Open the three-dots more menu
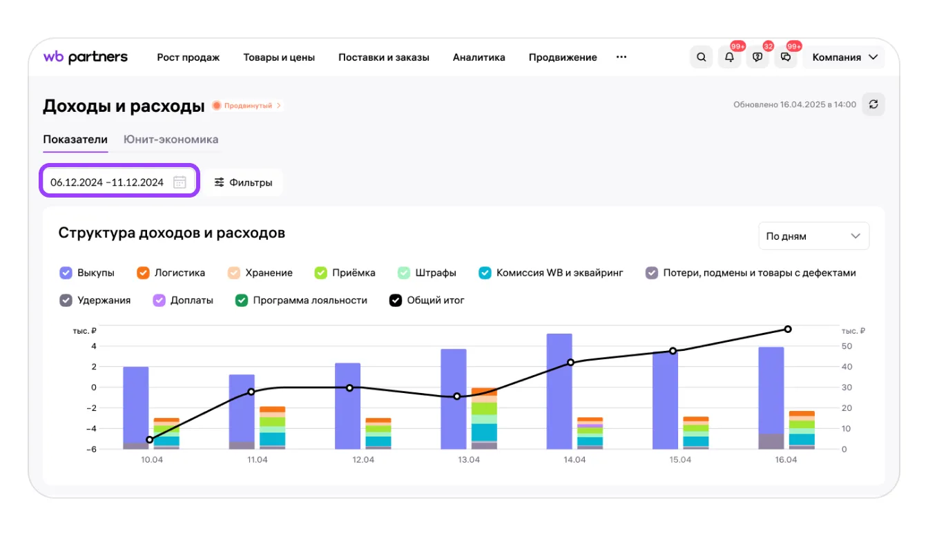Image resolution: width=928 pixels, height=536 pixels. [621, 57]
